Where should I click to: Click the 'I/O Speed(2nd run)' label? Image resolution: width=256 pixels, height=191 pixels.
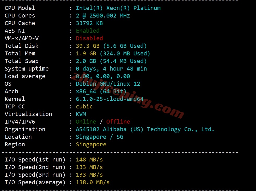tap(35, 167)
